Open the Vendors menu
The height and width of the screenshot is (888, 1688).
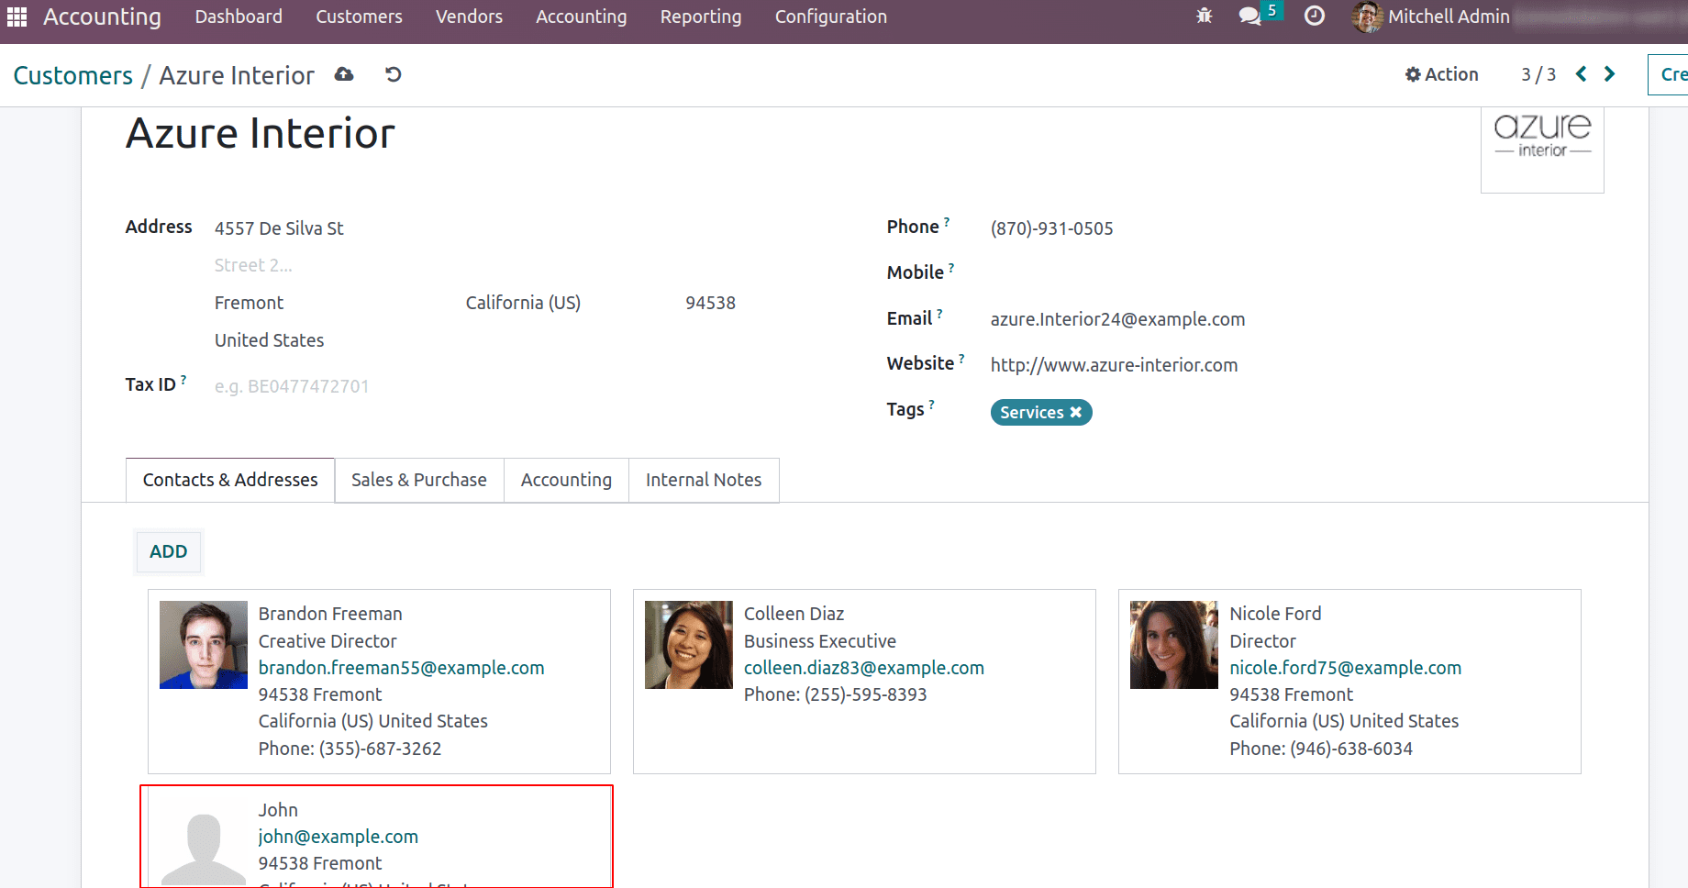click(x=469, y=17)
